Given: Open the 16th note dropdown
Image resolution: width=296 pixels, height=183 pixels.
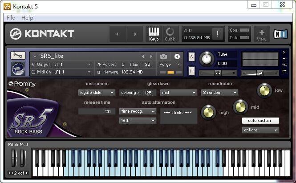Looking at the screenshot, I should coord(138,121).
